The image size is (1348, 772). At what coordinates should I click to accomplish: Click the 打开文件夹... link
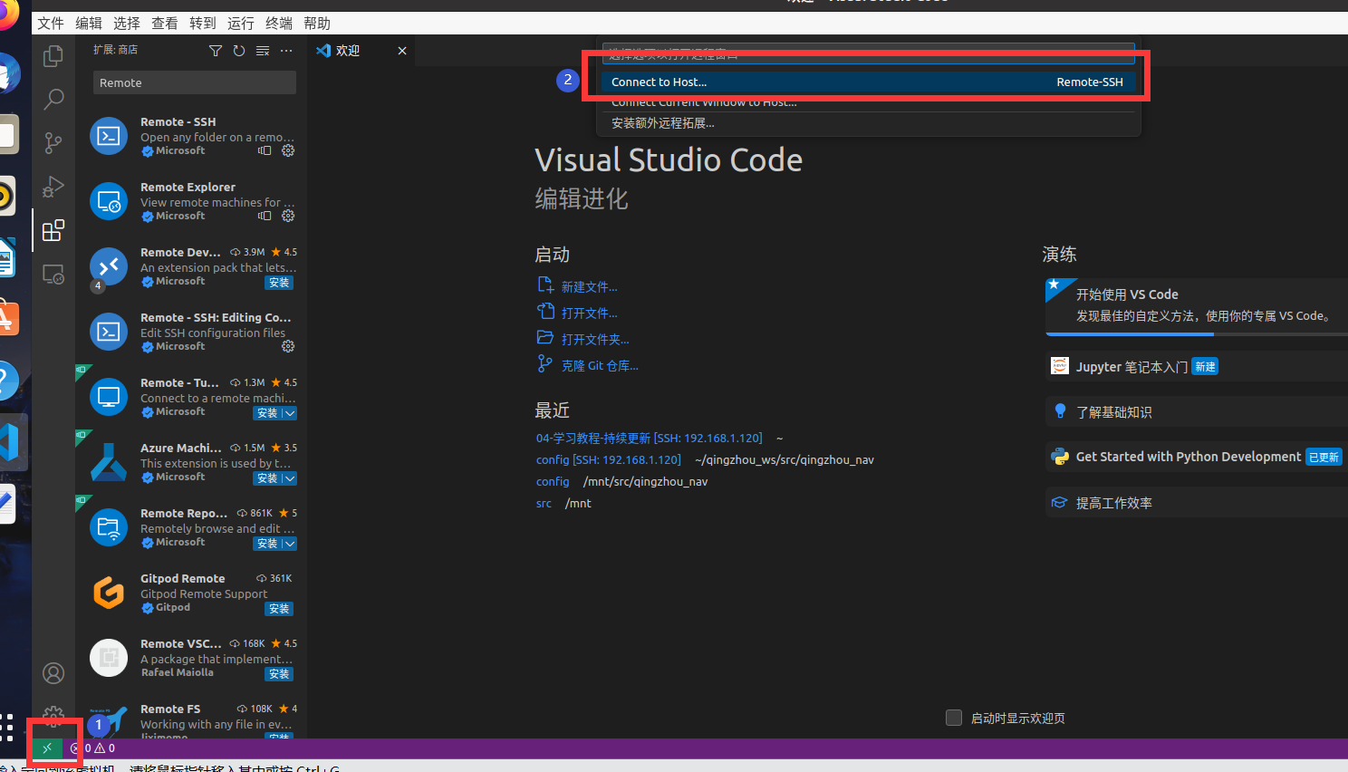pos(595,340)
